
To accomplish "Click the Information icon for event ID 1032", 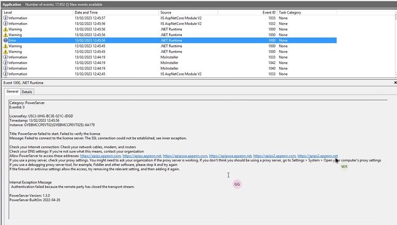I will click(x=6, y=24).
